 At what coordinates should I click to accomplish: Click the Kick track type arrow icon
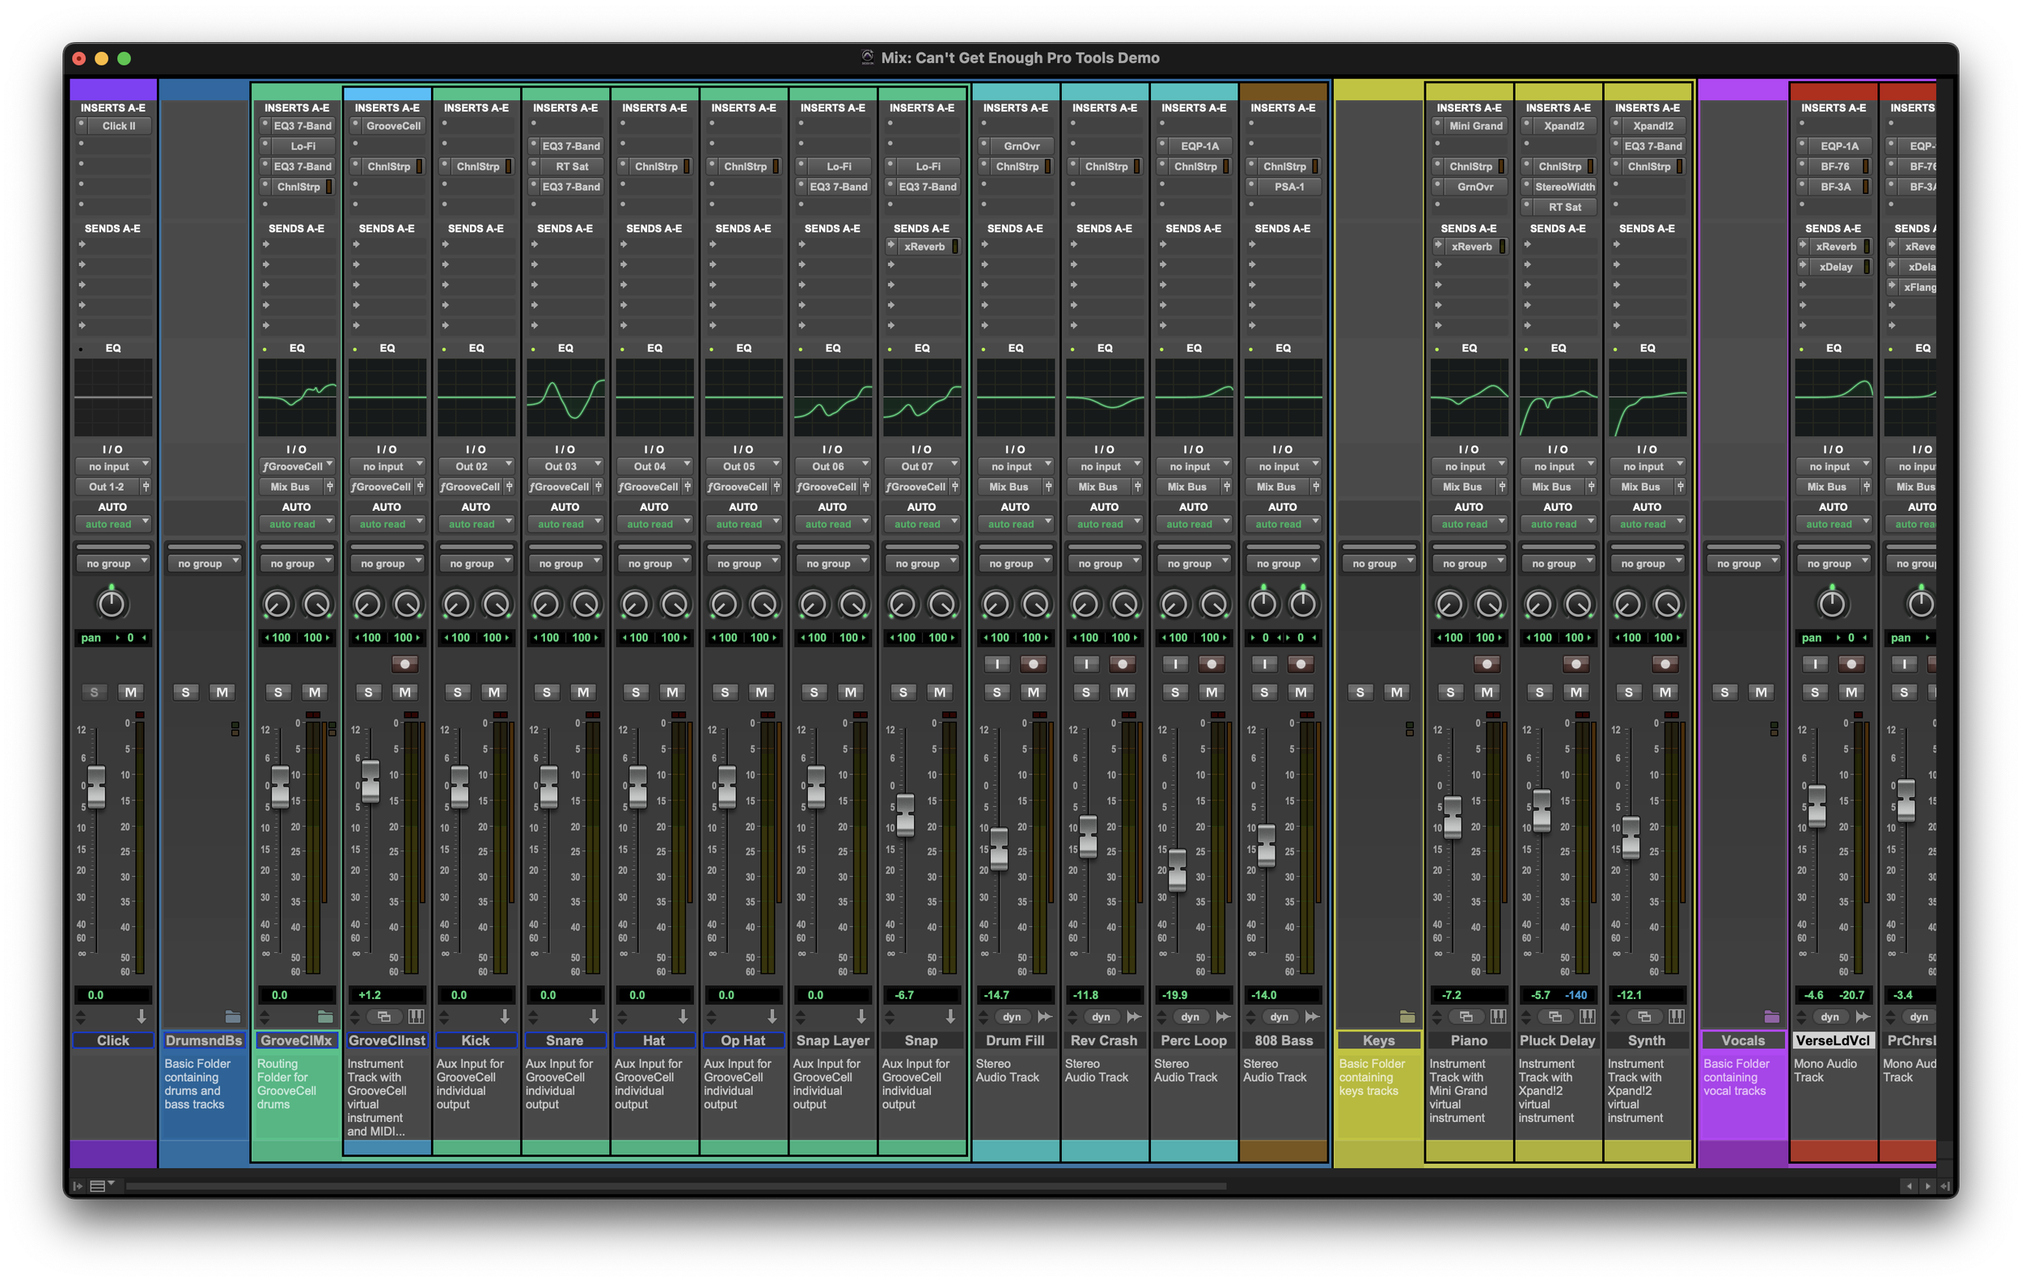pyautogui.click(x=505, y=1017)
